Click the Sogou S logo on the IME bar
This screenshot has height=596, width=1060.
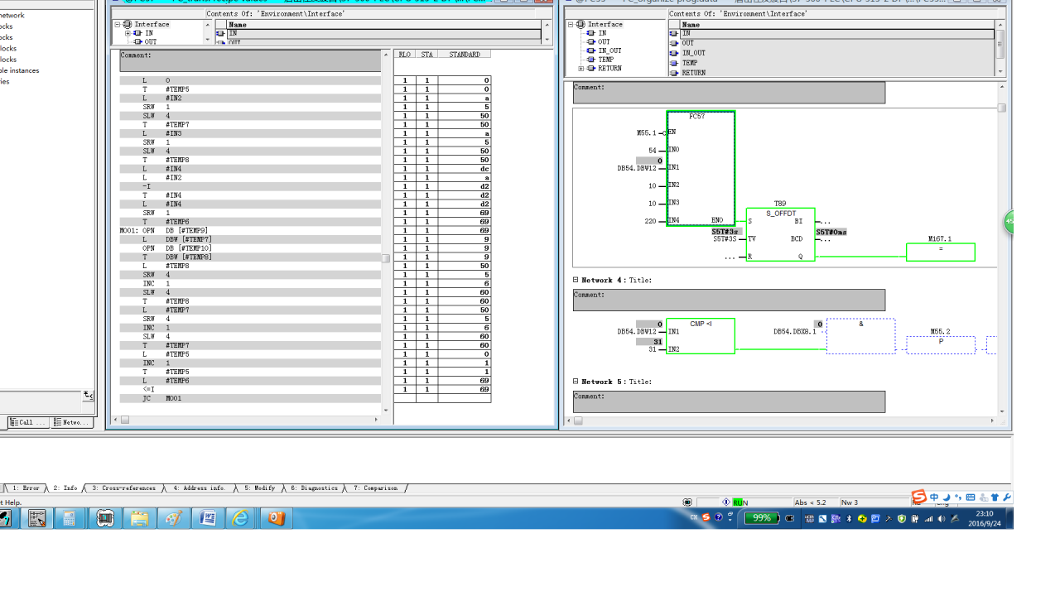click(918, 497)
